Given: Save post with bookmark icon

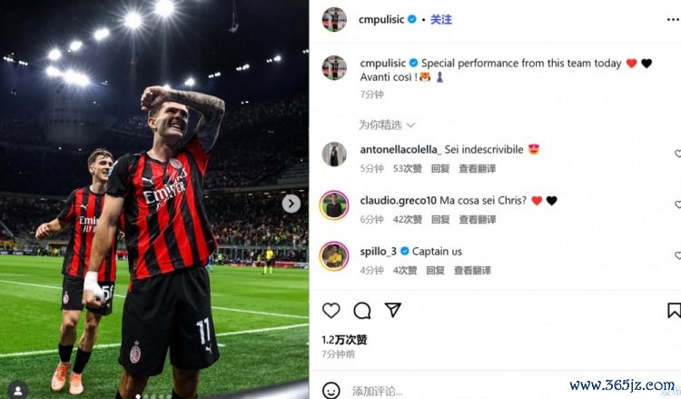Looking at the screenshot, I should [674, 310].
